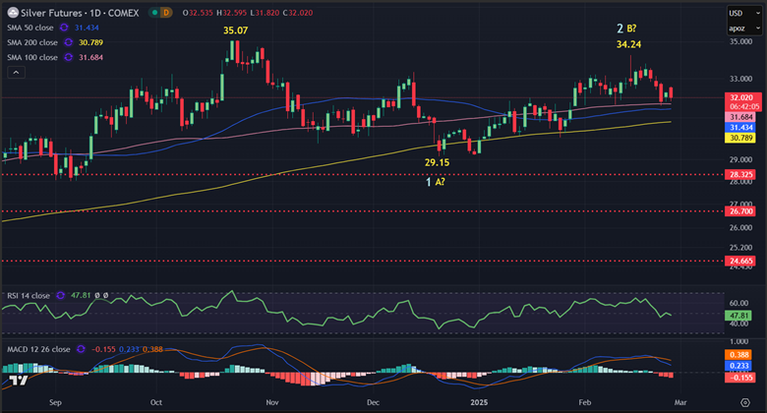Click the 28.325 horizontal line price label
767x413 pixels.
pos(740,175)
